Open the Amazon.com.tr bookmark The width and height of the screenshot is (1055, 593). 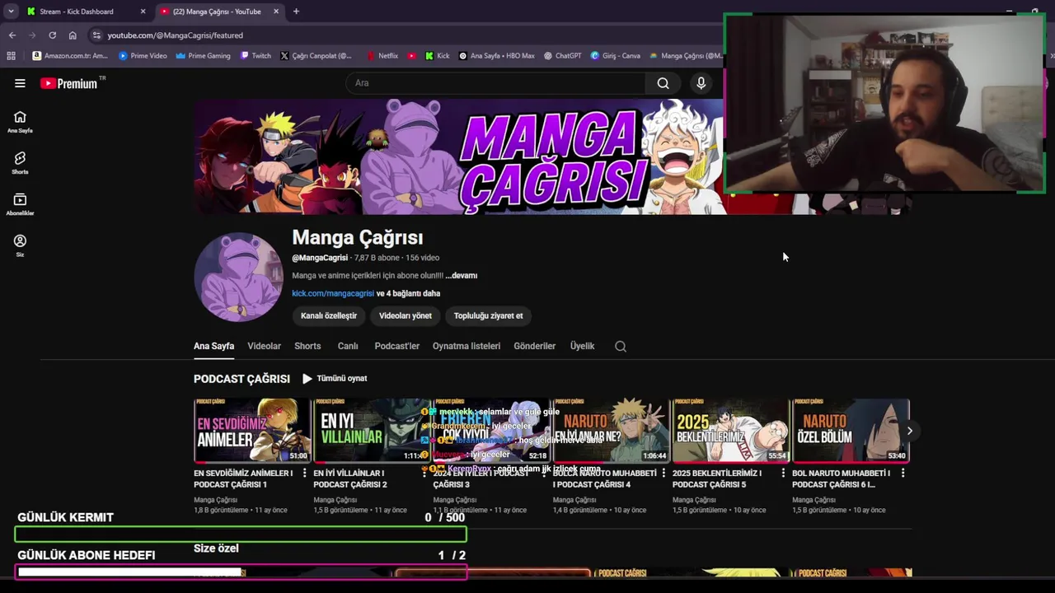pos(70,56)
